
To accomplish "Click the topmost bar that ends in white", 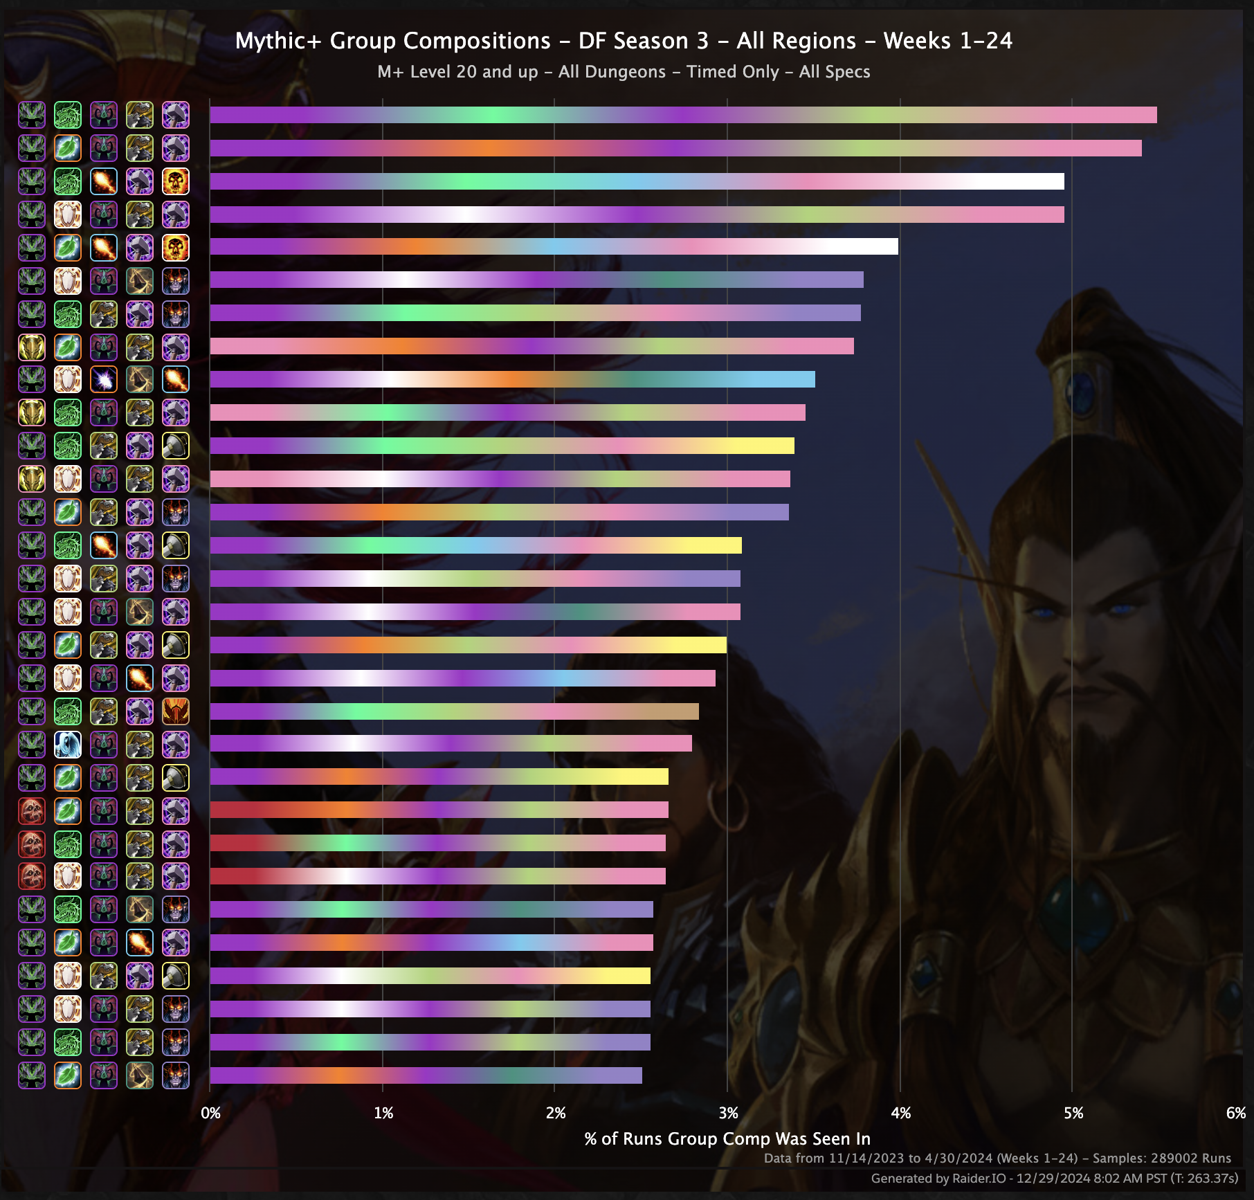I will pyautogui.click(x=637, y=181).
